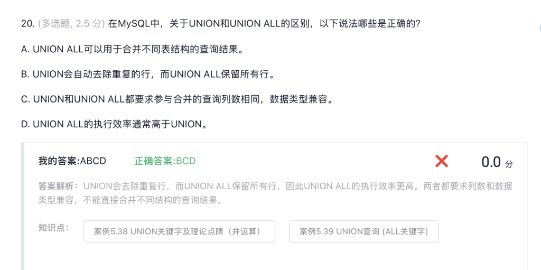
Task: Click the red X incorrect-answer icon
Action: [442, 161]
